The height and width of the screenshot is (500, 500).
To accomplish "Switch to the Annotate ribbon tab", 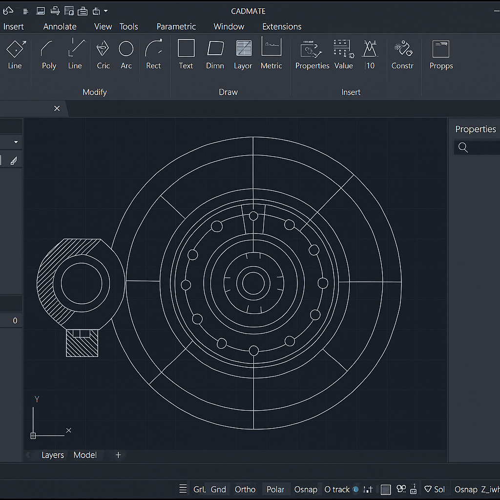I will (60, 26).
